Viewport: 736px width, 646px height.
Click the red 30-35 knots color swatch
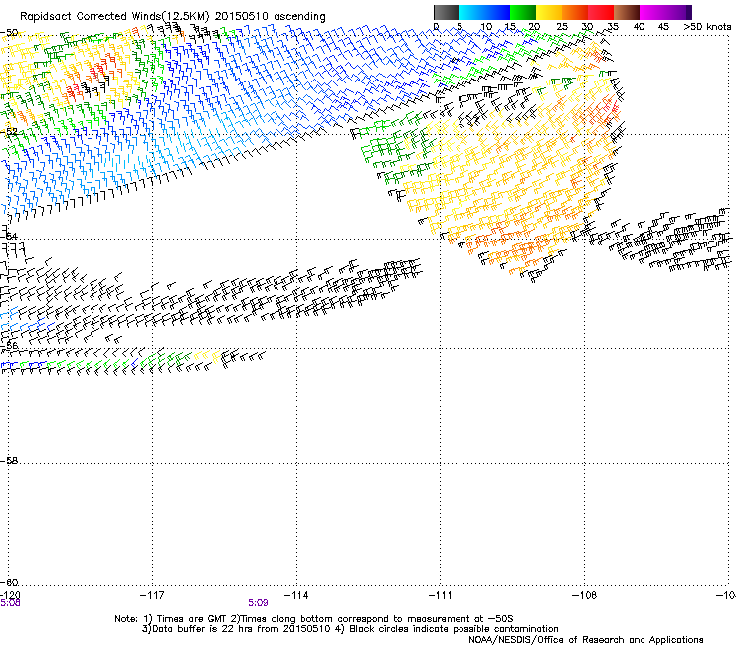[601, 12]
